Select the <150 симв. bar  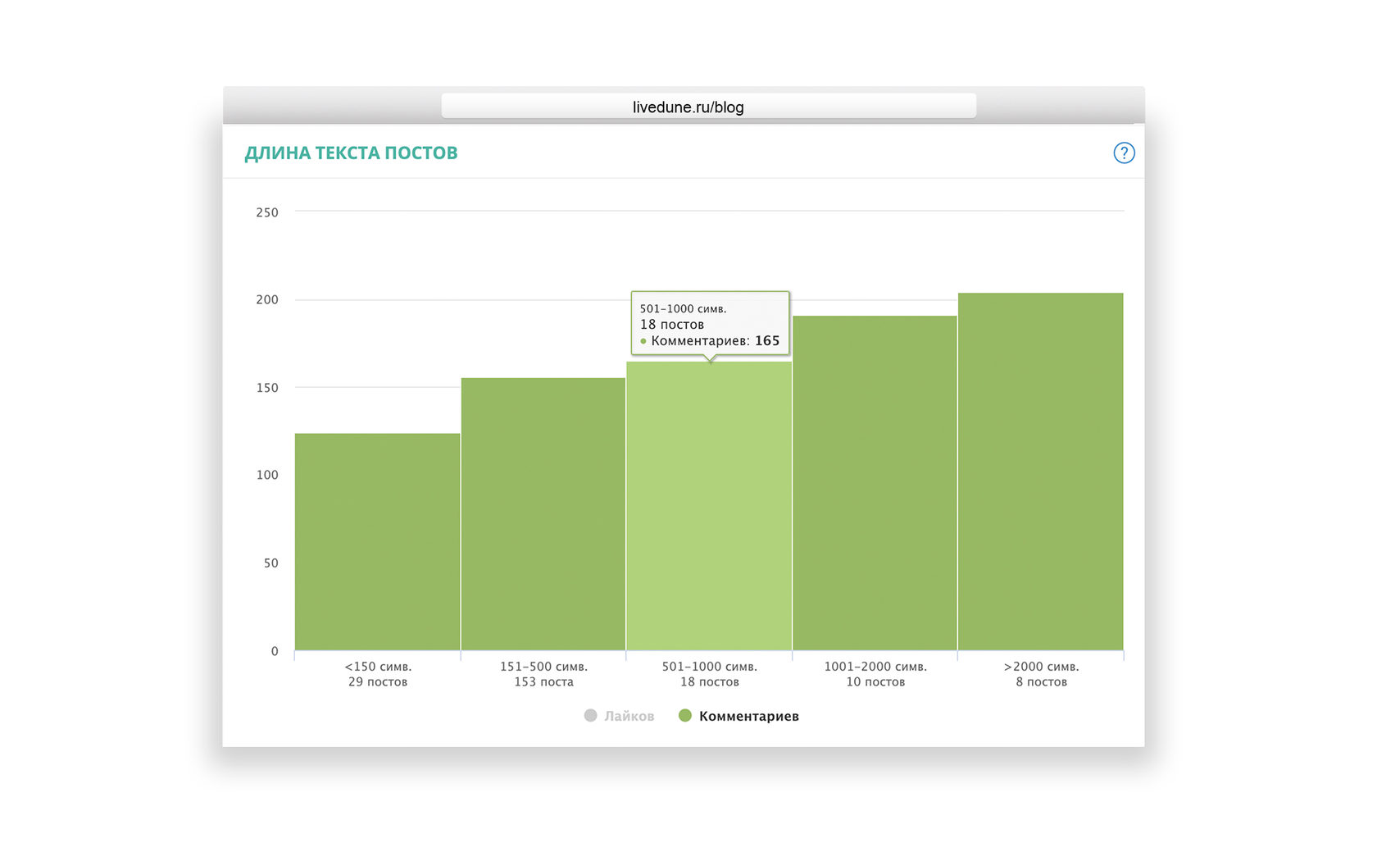377,542
